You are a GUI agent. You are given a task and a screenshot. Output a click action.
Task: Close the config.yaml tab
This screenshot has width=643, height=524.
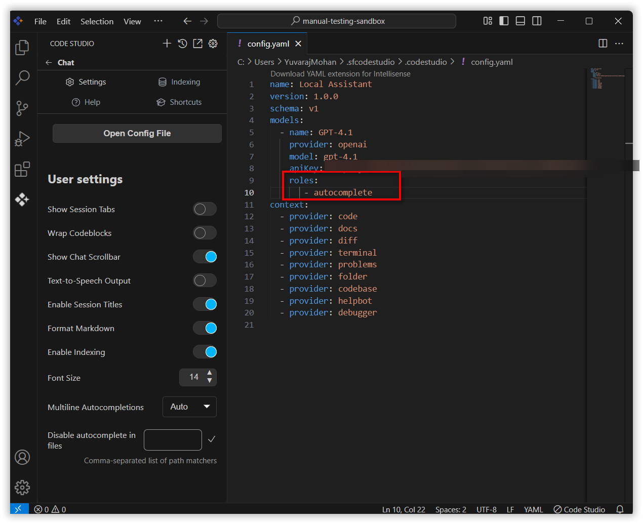(x=298, y=44)
